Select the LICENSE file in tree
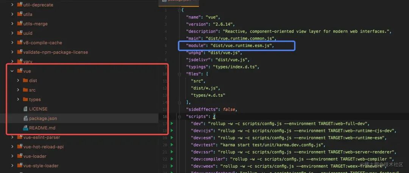Viewport: 409px width, 173px height. coord(38,109)
